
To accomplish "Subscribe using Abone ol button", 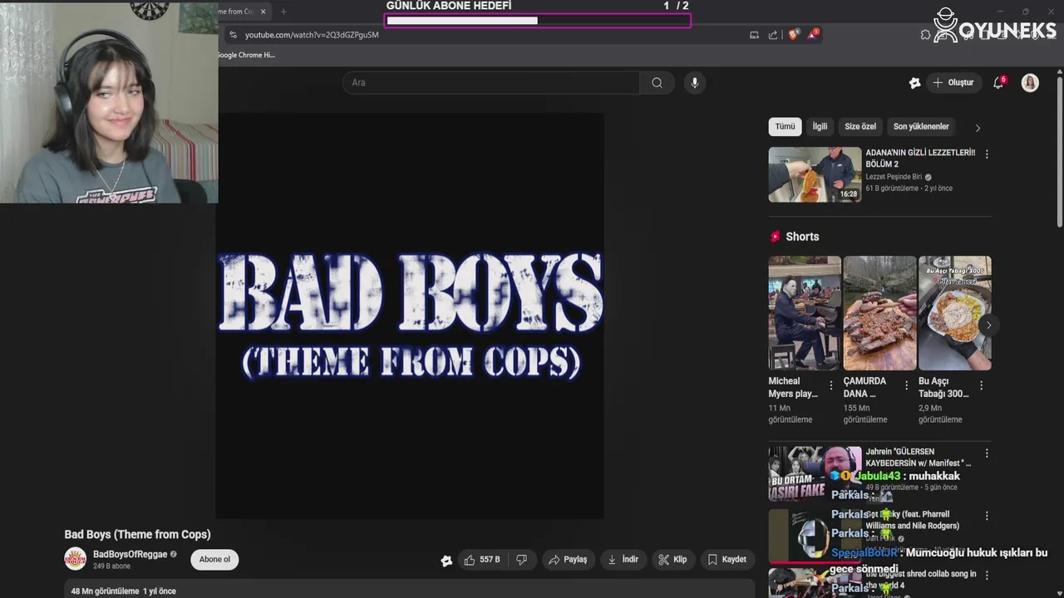I will point(214,560).
